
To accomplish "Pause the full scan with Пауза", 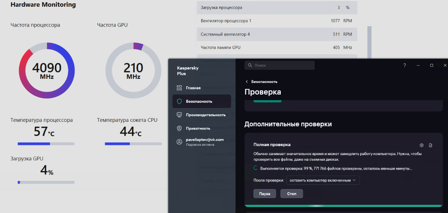I will coord(265,194).
